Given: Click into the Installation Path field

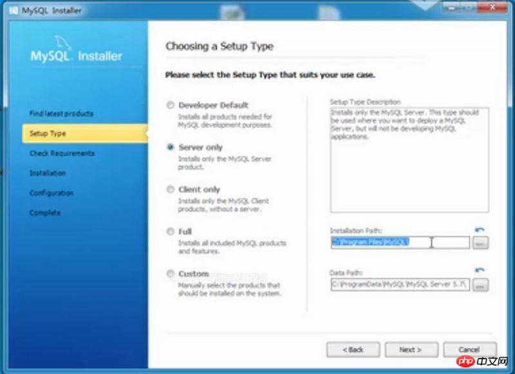Looking at the screenshot, I should pyautogui.click(x=400, y=242).
